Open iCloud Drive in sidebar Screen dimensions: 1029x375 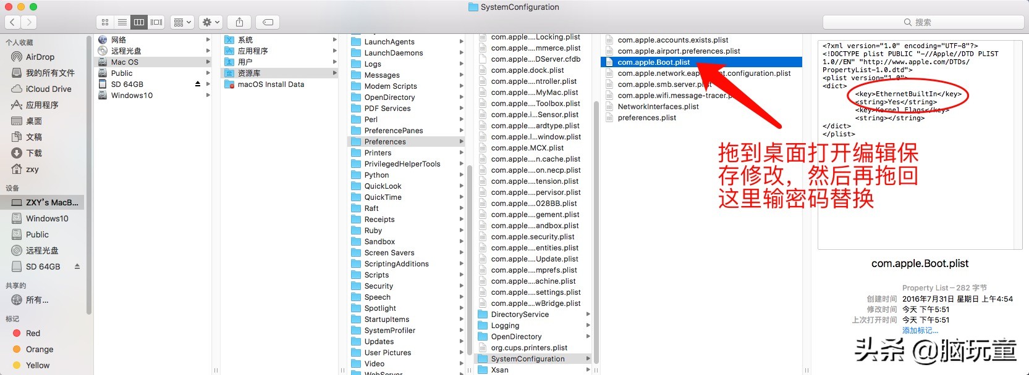[41, 89]
